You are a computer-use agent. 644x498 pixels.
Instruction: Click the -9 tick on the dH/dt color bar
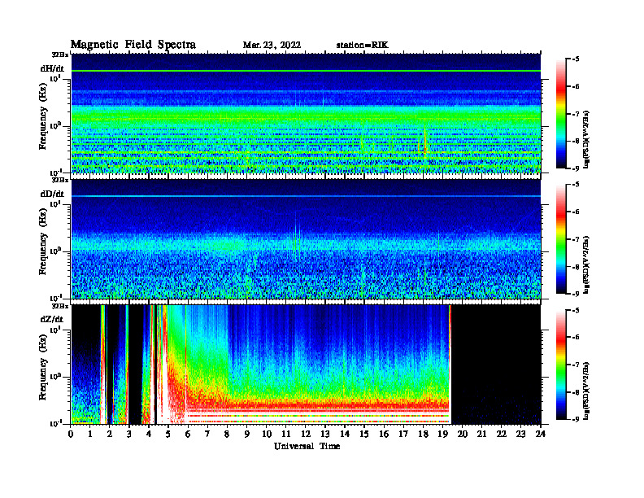(x=576, y=168)
